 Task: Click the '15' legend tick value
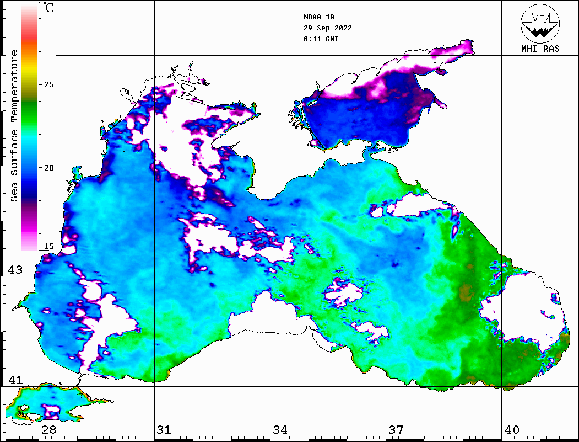pyautogui.click(x=48, y=246)
